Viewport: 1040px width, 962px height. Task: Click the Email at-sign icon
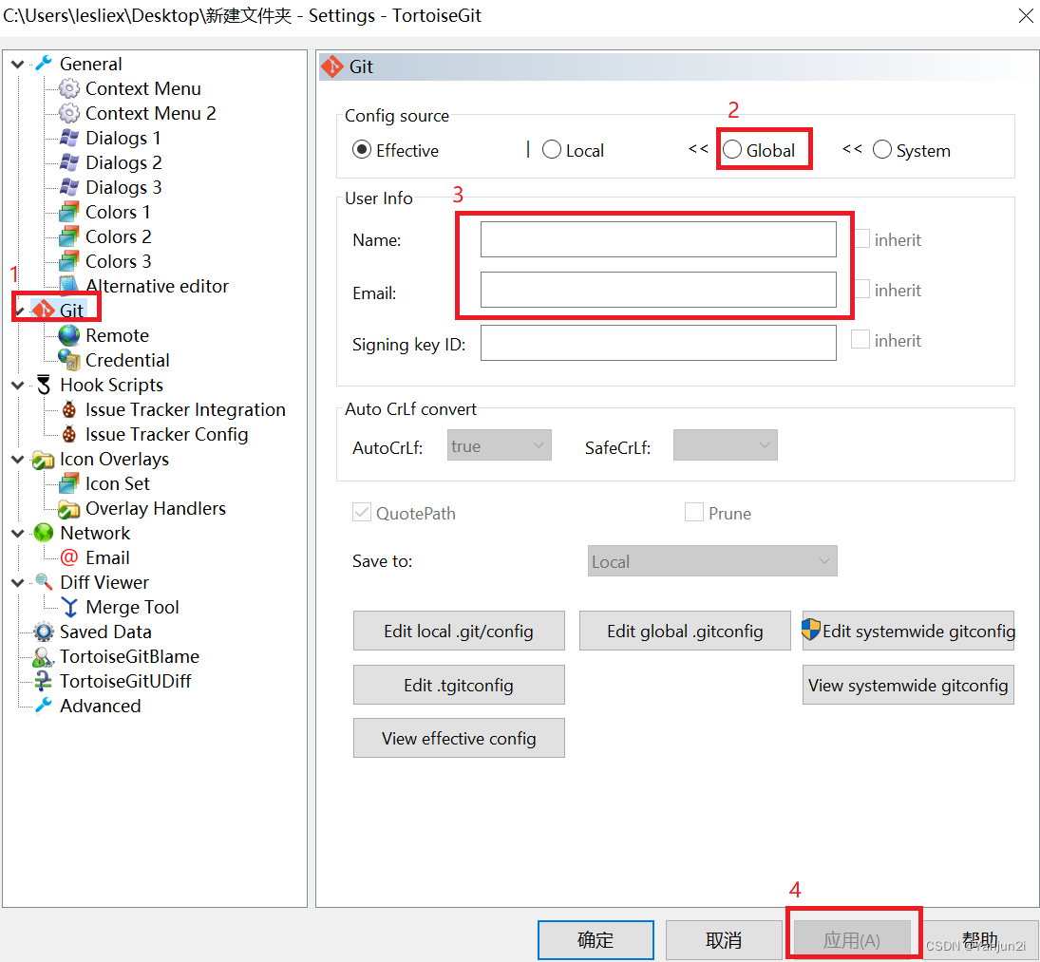(x=69, y=557)
